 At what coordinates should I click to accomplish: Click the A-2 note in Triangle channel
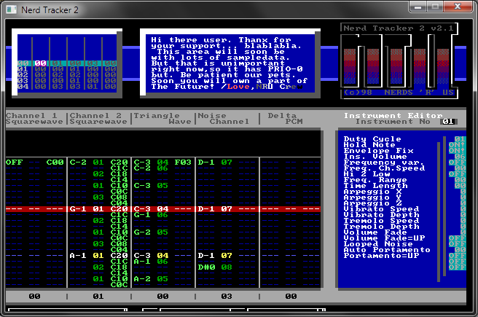point(142,279)
